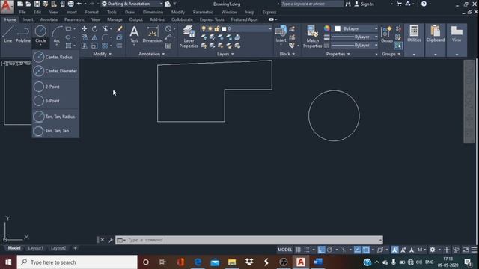Expand the Groups panel

[x=391, y=54]
